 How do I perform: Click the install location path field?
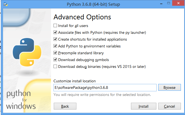tap(105, 87)
